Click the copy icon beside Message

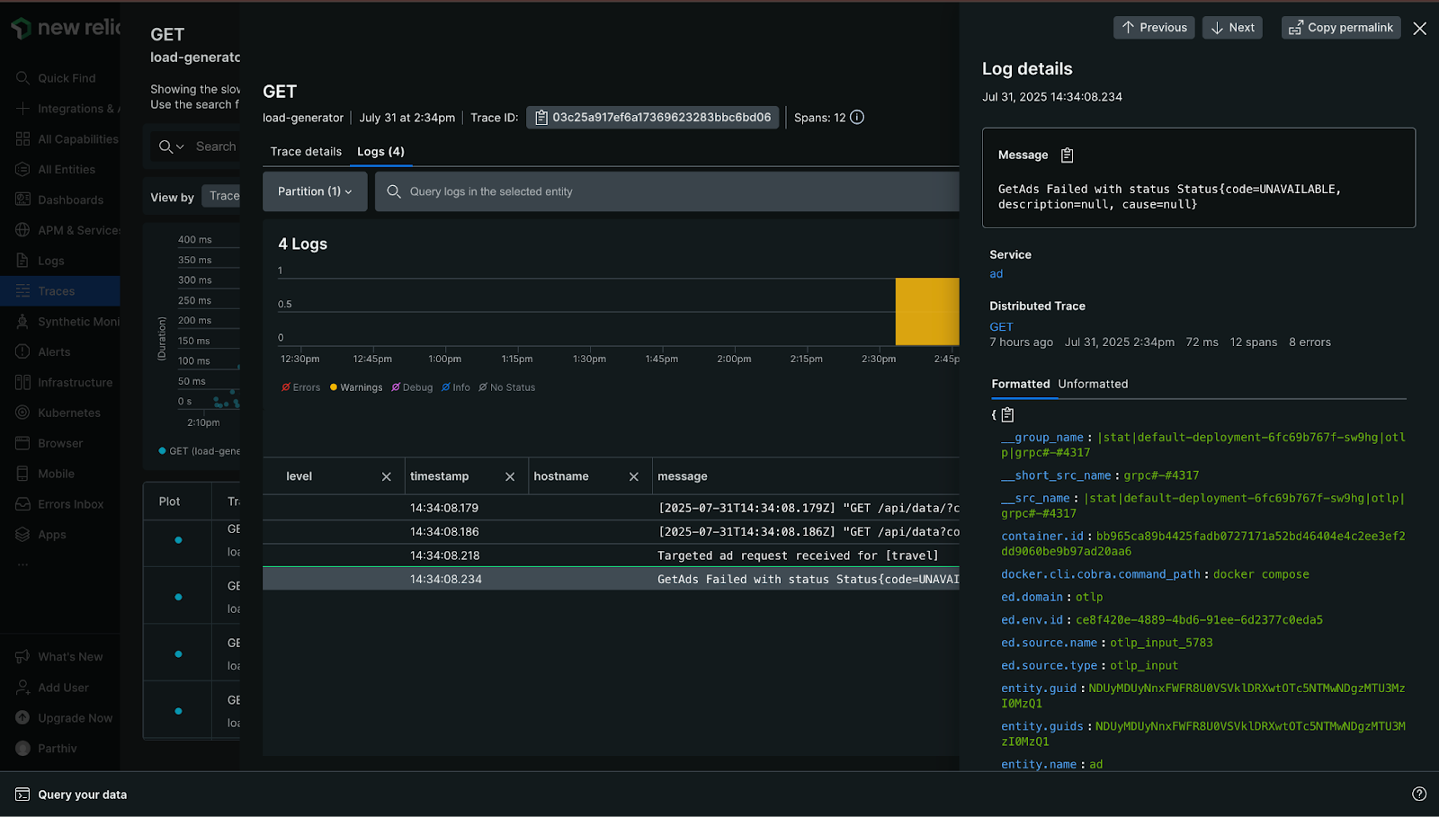pyautogui.click(x=1067, y=155)
